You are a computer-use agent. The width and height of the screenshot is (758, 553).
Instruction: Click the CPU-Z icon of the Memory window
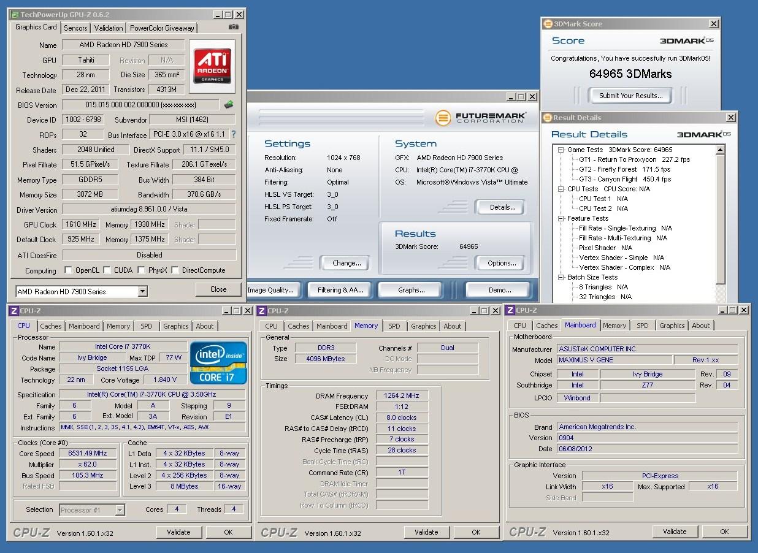261,311
